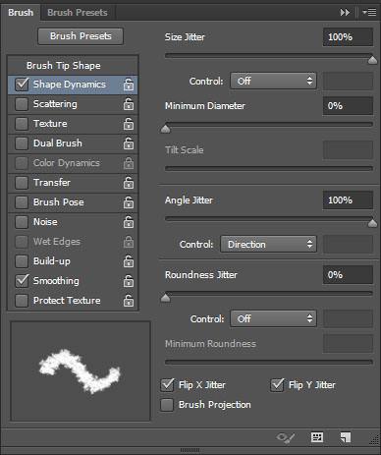Uncheck Flip Y Jitter

277,385
